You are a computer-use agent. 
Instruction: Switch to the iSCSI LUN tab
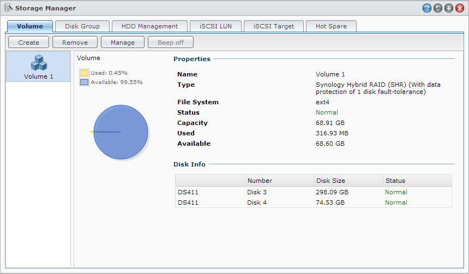coord(215,26)
